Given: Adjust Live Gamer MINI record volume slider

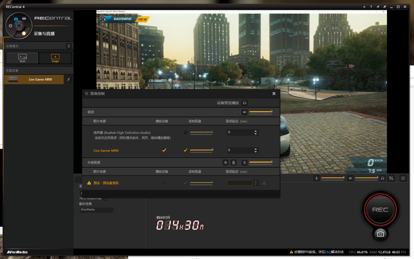Looking at the screenshot, I should (x=201, y=151).
